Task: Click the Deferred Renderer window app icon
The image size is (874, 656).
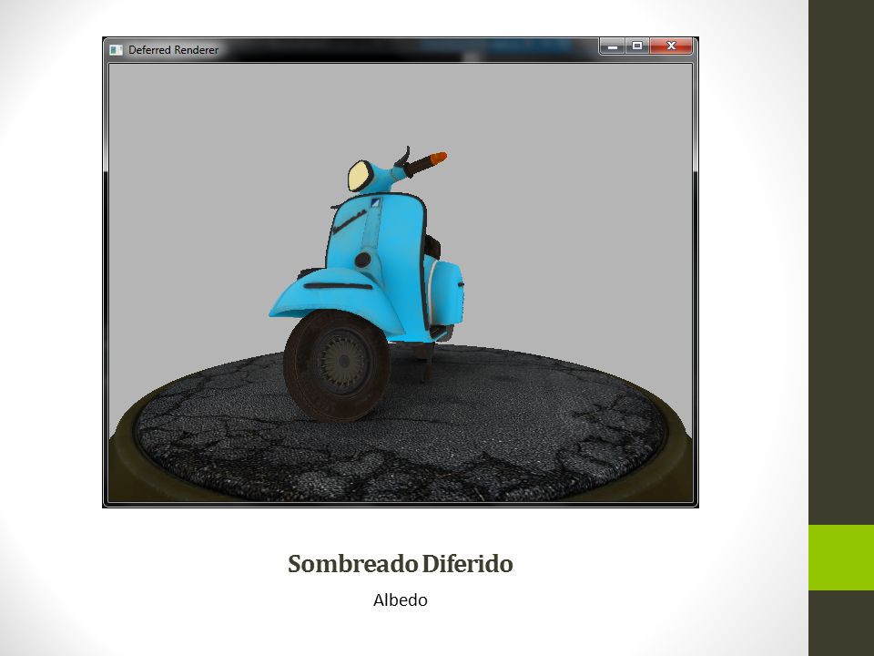Action: click(x=116, y=50)
